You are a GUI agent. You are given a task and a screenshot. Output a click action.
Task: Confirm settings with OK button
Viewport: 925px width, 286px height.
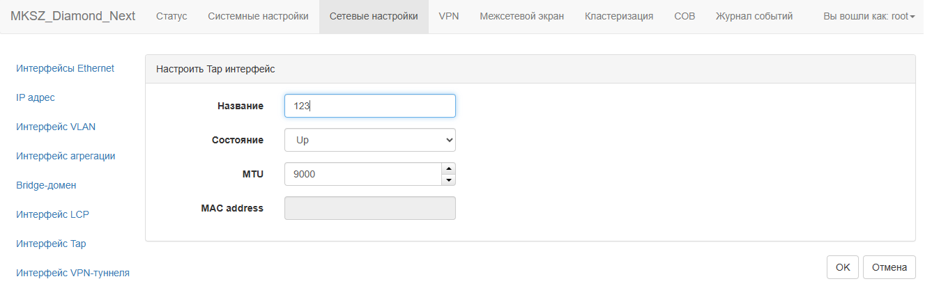[x=843, y=267]
